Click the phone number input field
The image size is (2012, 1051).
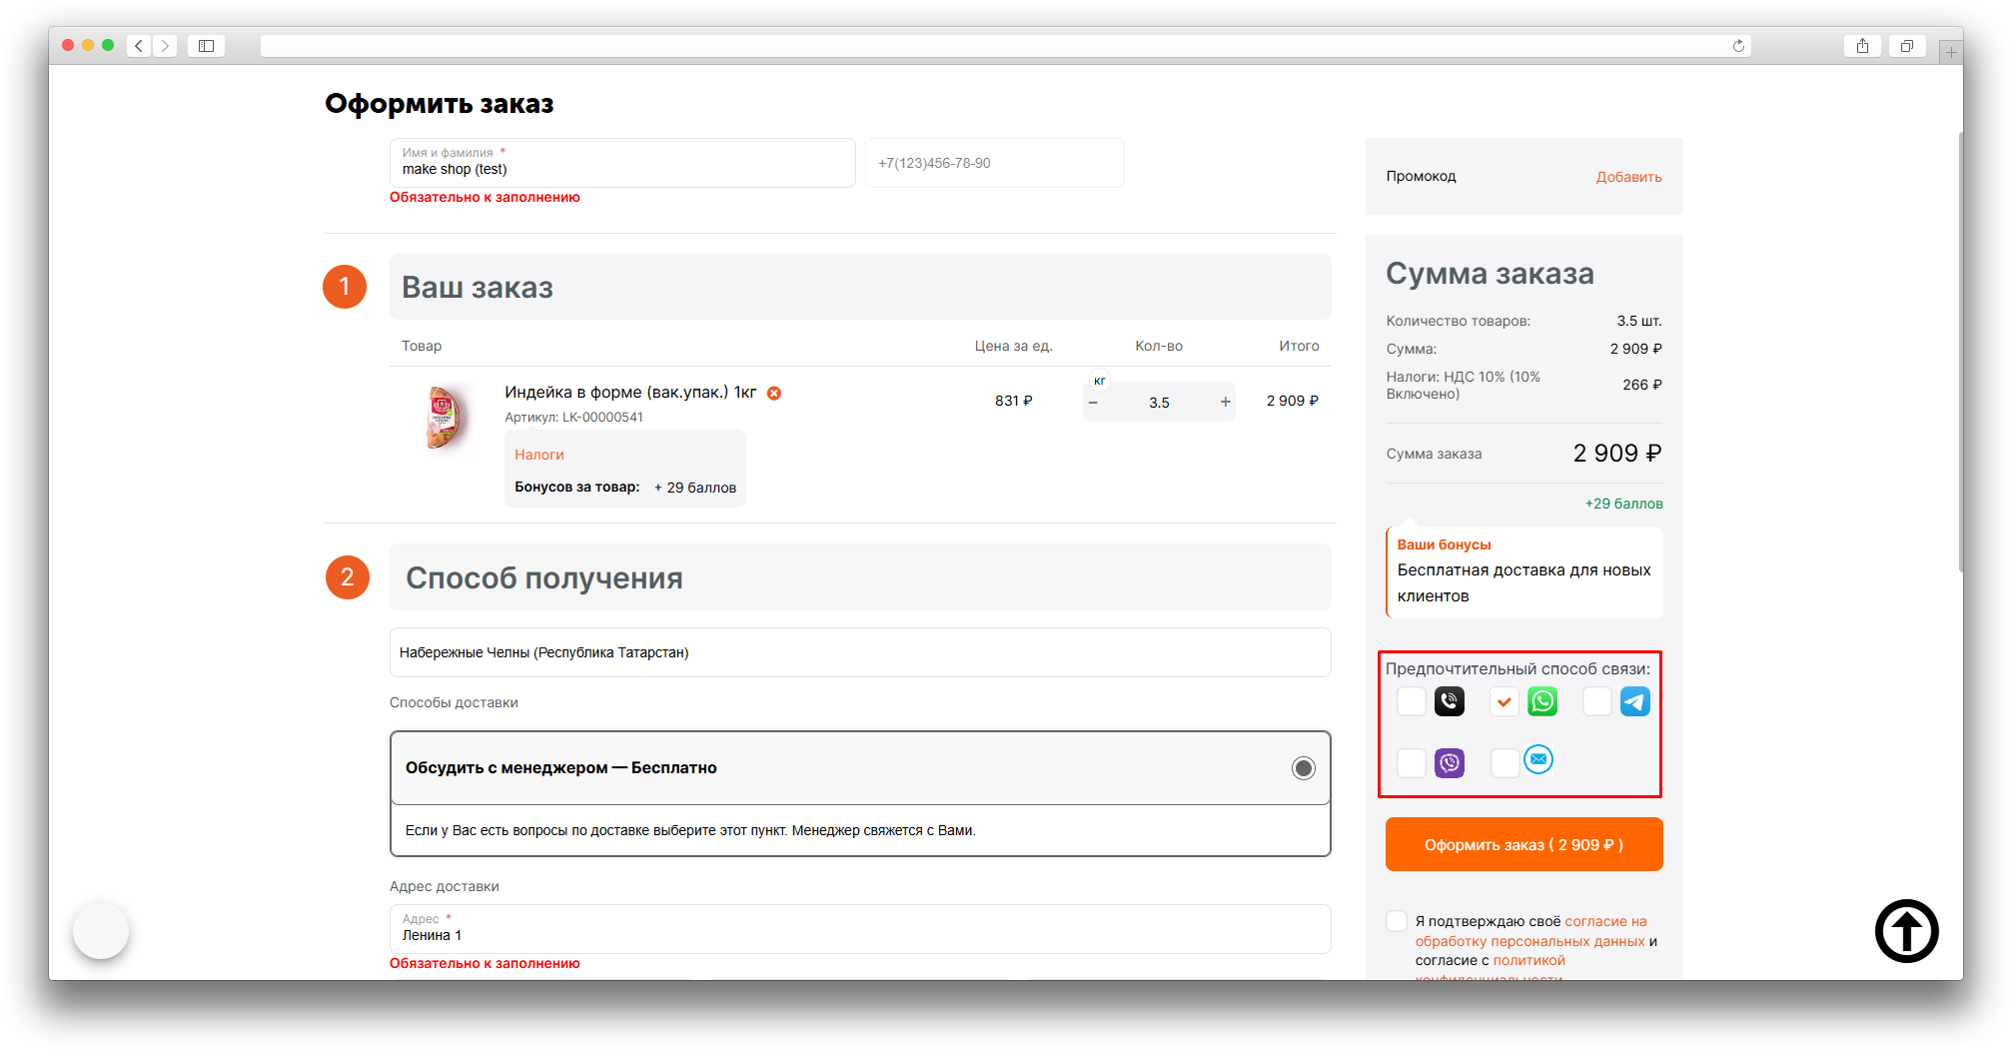994,163
